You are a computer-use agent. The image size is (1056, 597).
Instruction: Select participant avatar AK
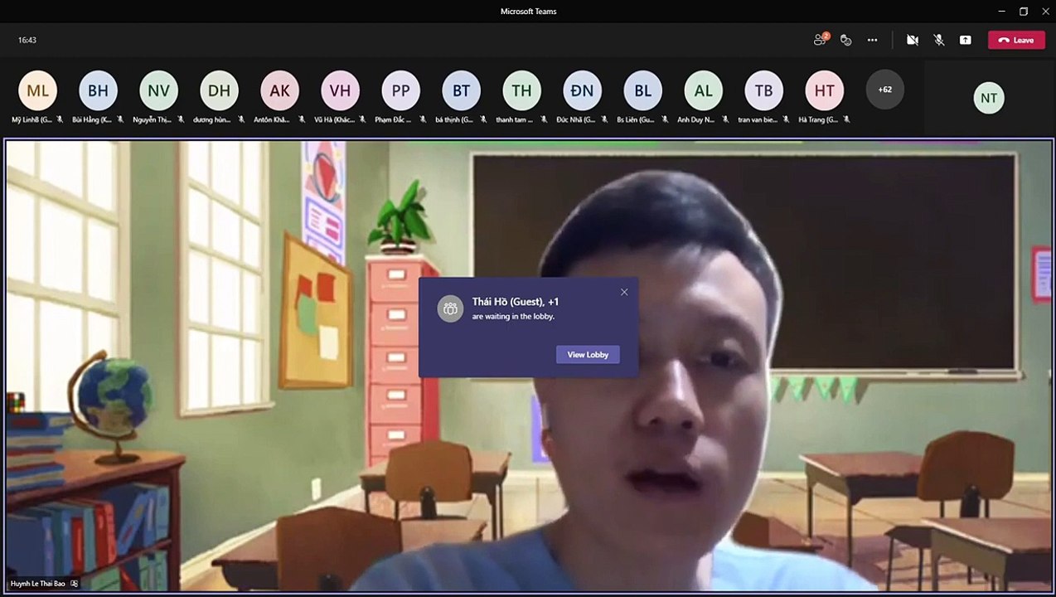pos(279,91)
